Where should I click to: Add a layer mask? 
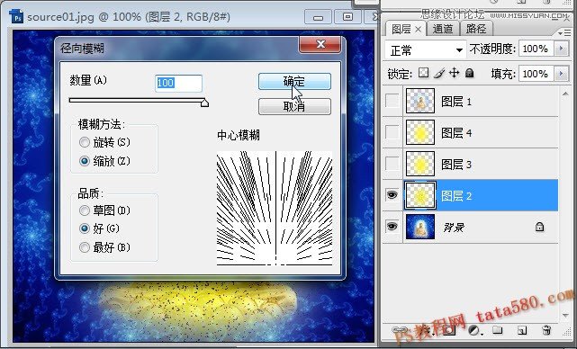(448, 330)
